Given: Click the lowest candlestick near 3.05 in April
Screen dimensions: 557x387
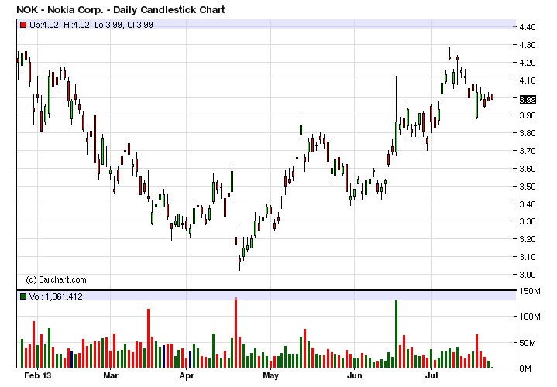Looking at the screenshot, I should (x=240, y=262).
